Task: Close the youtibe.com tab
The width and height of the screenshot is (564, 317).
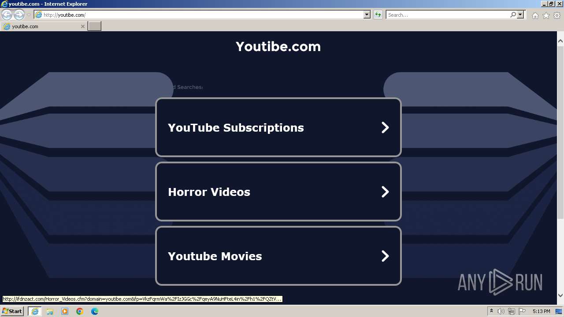Action: click(82, 26)
